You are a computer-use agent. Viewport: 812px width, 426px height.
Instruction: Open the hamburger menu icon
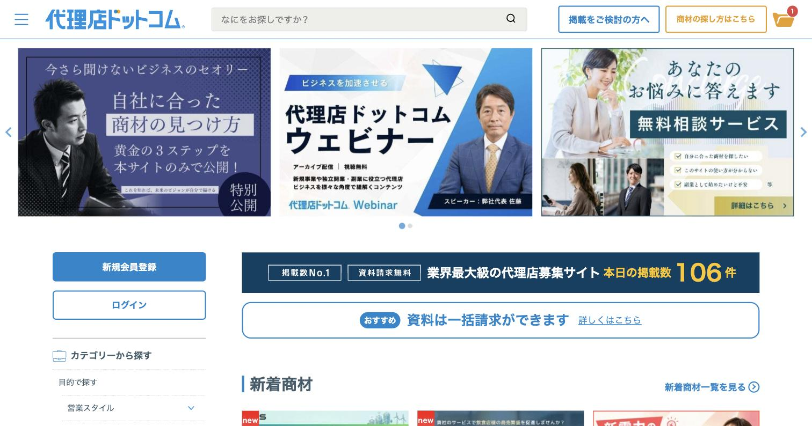(21, 19)
